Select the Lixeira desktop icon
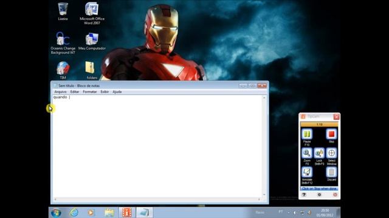 tap(63, 12)
